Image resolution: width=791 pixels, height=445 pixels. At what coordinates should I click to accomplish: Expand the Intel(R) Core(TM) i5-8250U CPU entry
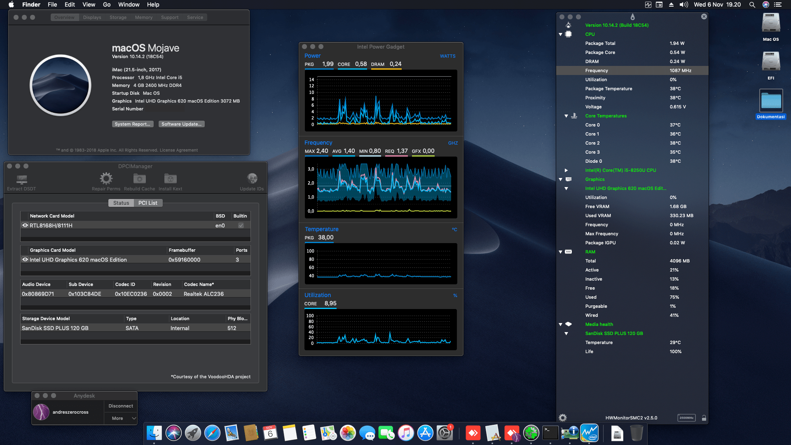(x=566, y=170)
